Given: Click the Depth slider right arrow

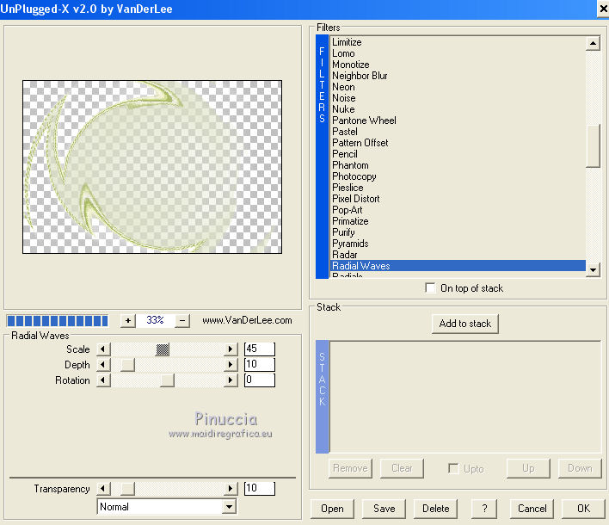Looking at the screenshot, I should pyautogui.click(x=230, y=365).
